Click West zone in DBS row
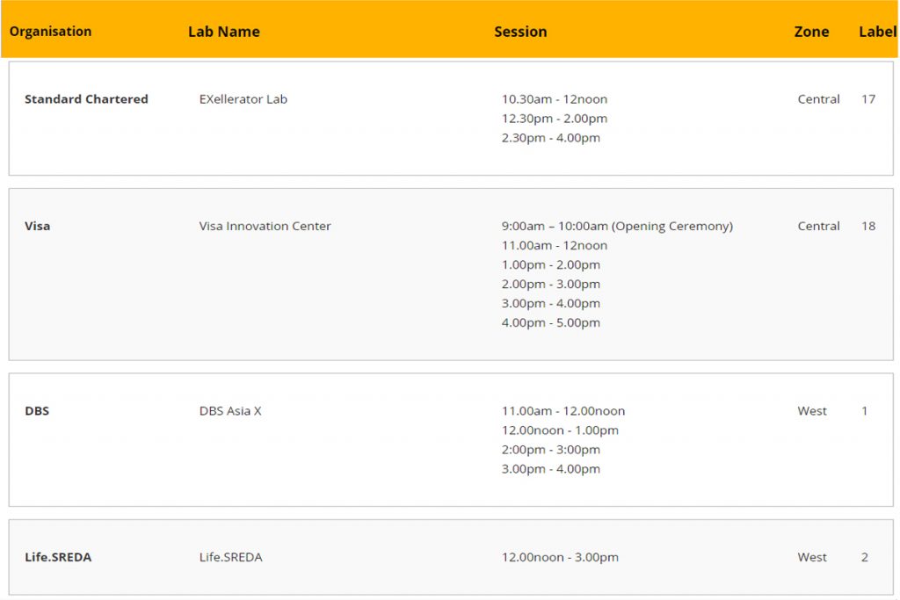This screenshot has height=600, width=900. (812, 411)
